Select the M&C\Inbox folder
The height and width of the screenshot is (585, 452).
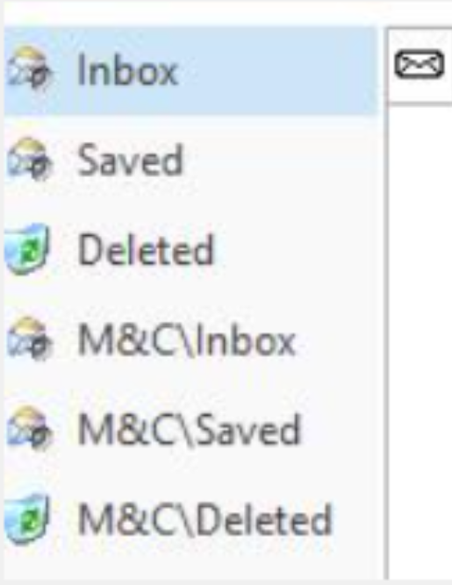tap(187, 340)
